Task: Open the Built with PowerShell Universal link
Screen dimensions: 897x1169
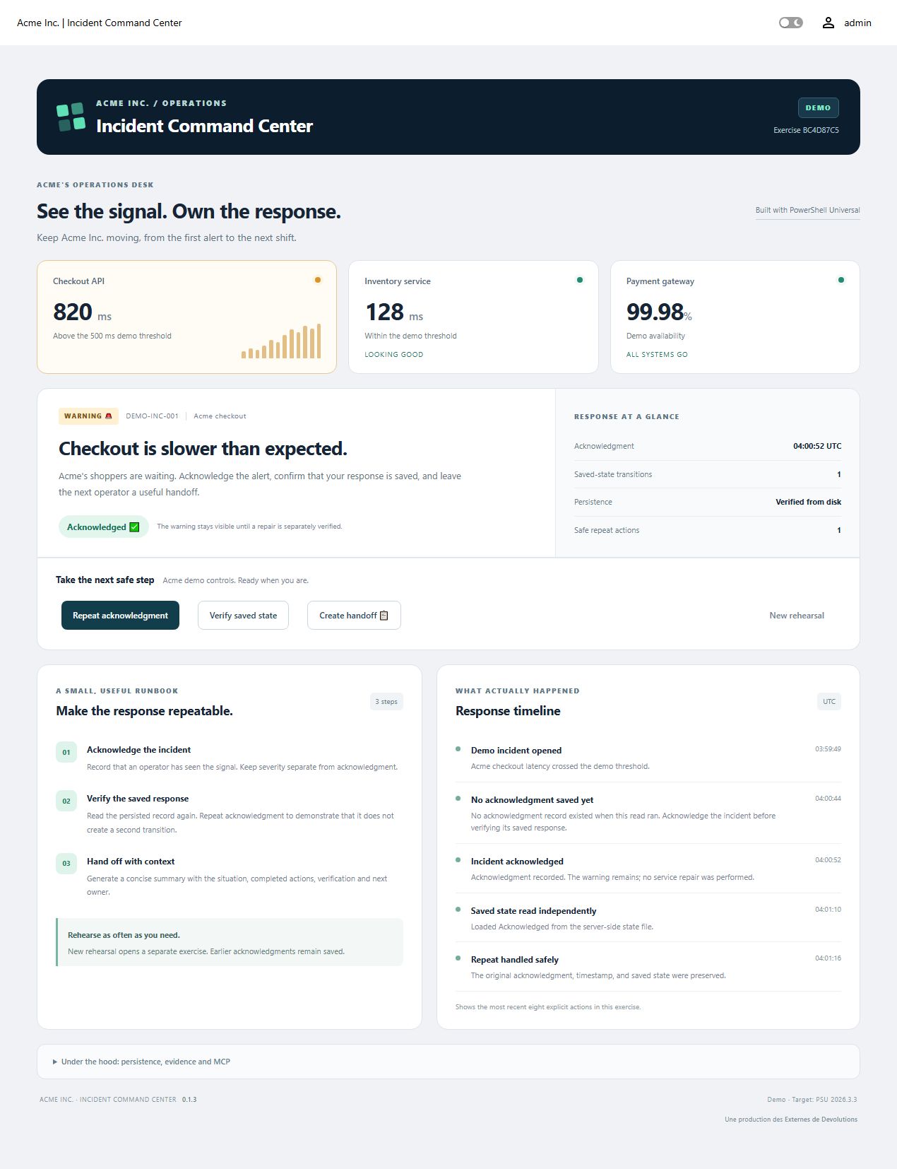Action: point(807,210)
